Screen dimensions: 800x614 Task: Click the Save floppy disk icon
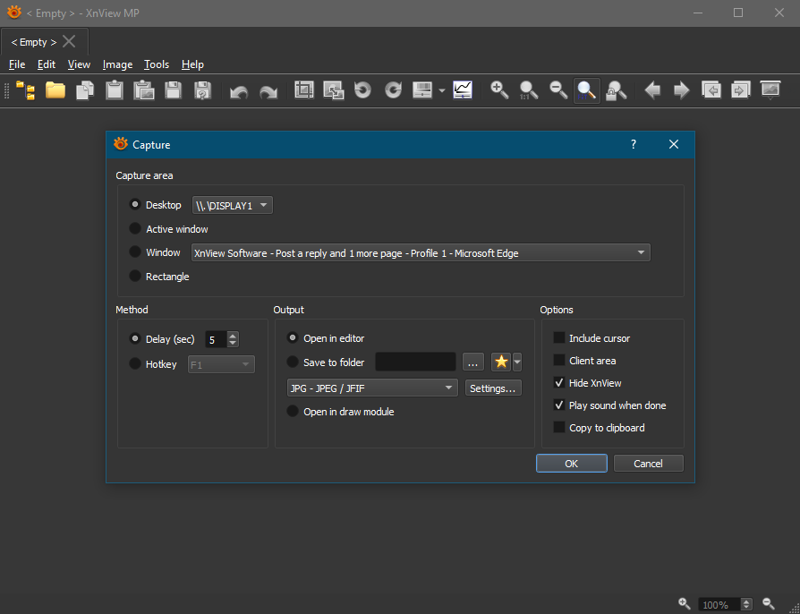pos(174,90)
